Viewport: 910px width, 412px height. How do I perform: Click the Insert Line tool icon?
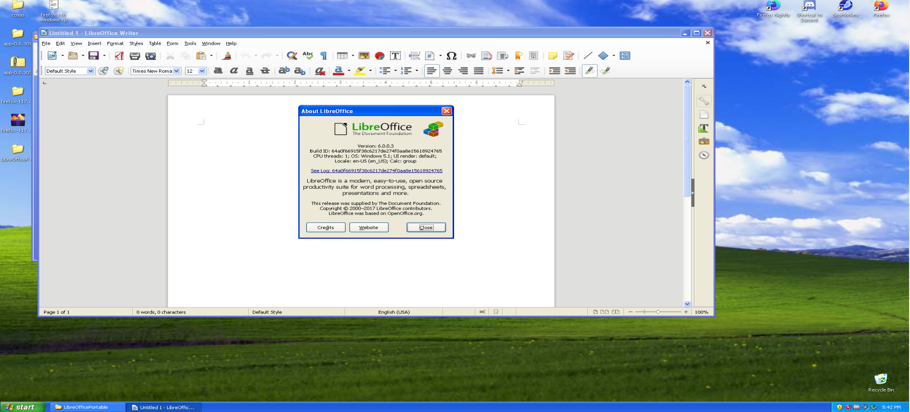click(x=588, y=56)
